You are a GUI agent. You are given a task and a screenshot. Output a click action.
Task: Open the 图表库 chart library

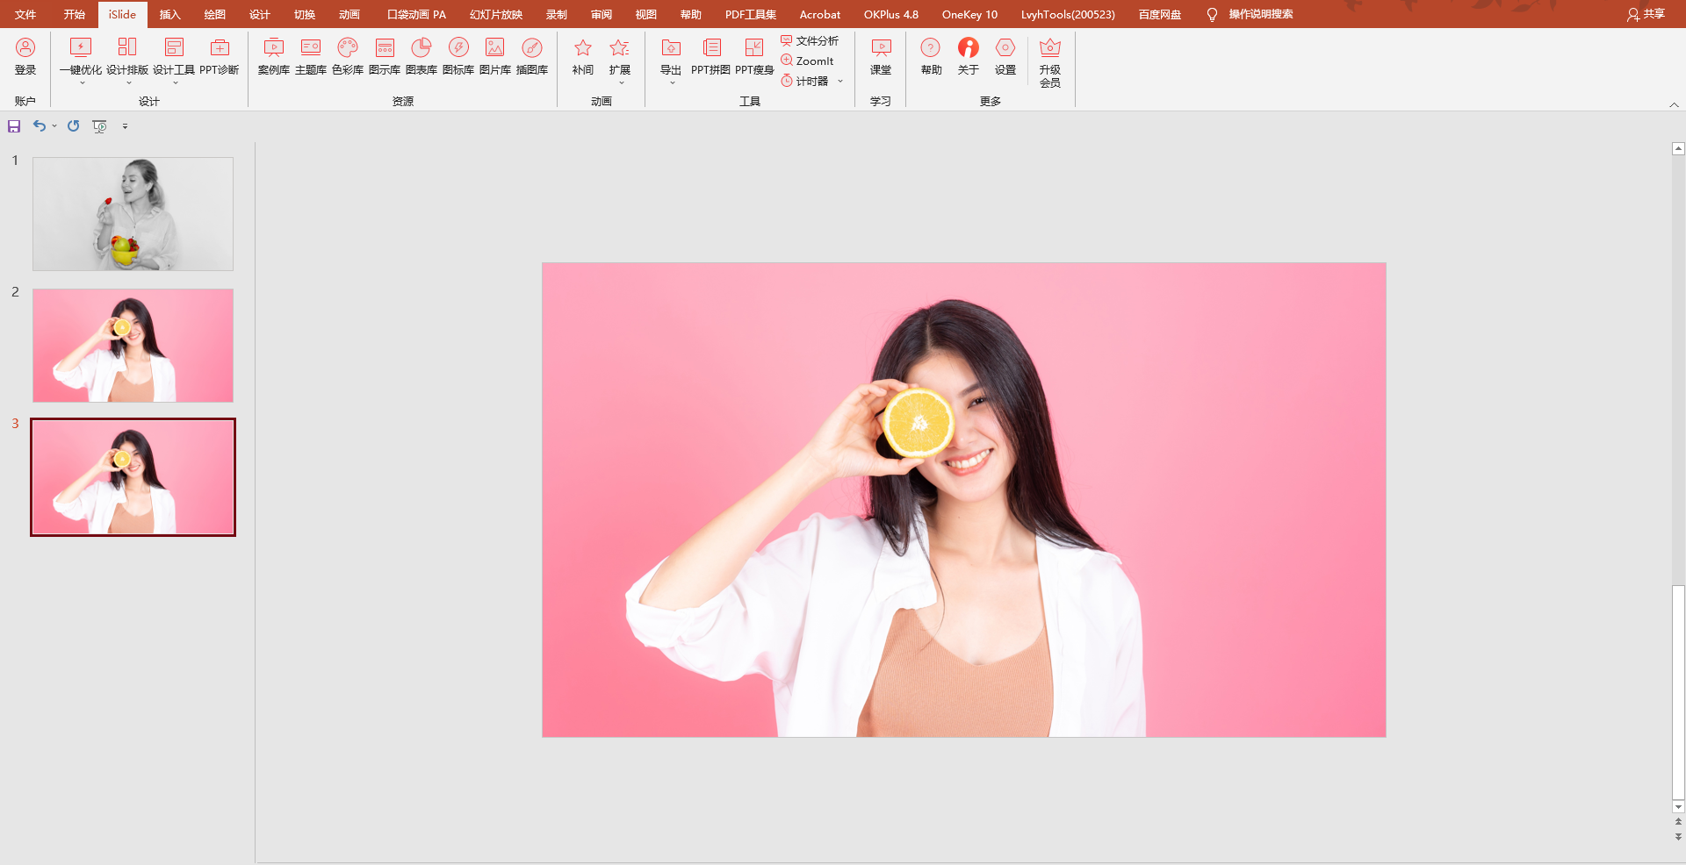coord(421,56)
